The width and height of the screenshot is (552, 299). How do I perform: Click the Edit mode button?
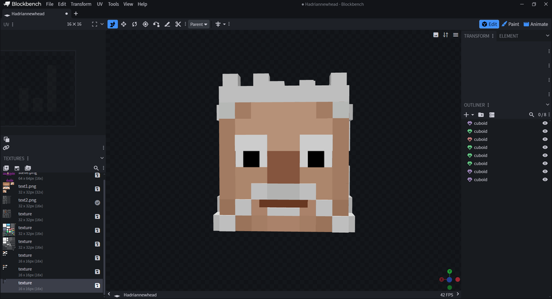[489, 25]
